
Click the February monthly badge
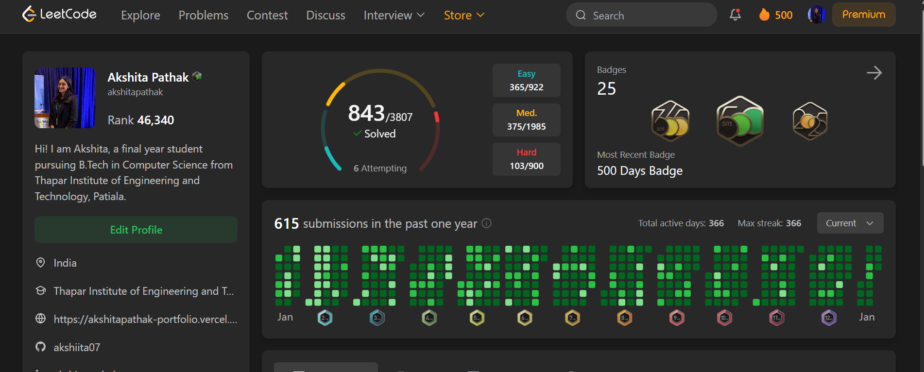tap(325, 318)
